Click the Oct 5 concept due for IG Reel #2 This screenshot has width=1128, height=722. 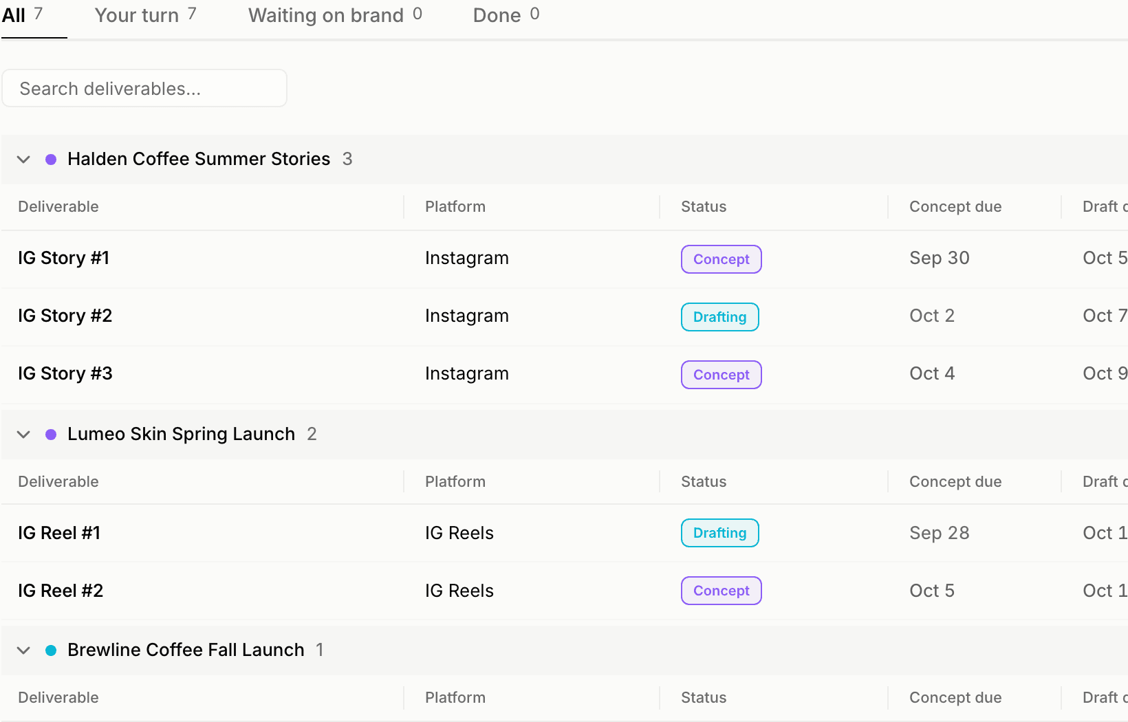932,591
